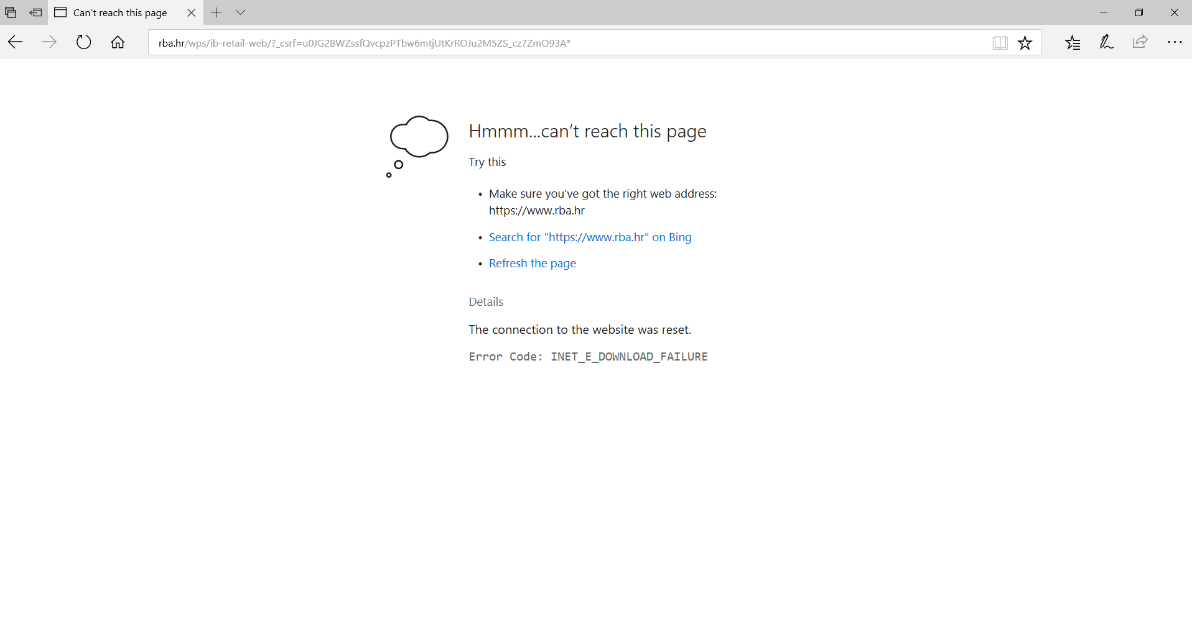Reload the page with the Refresh icon
1192x639 pixels.
tap(83, 42)
